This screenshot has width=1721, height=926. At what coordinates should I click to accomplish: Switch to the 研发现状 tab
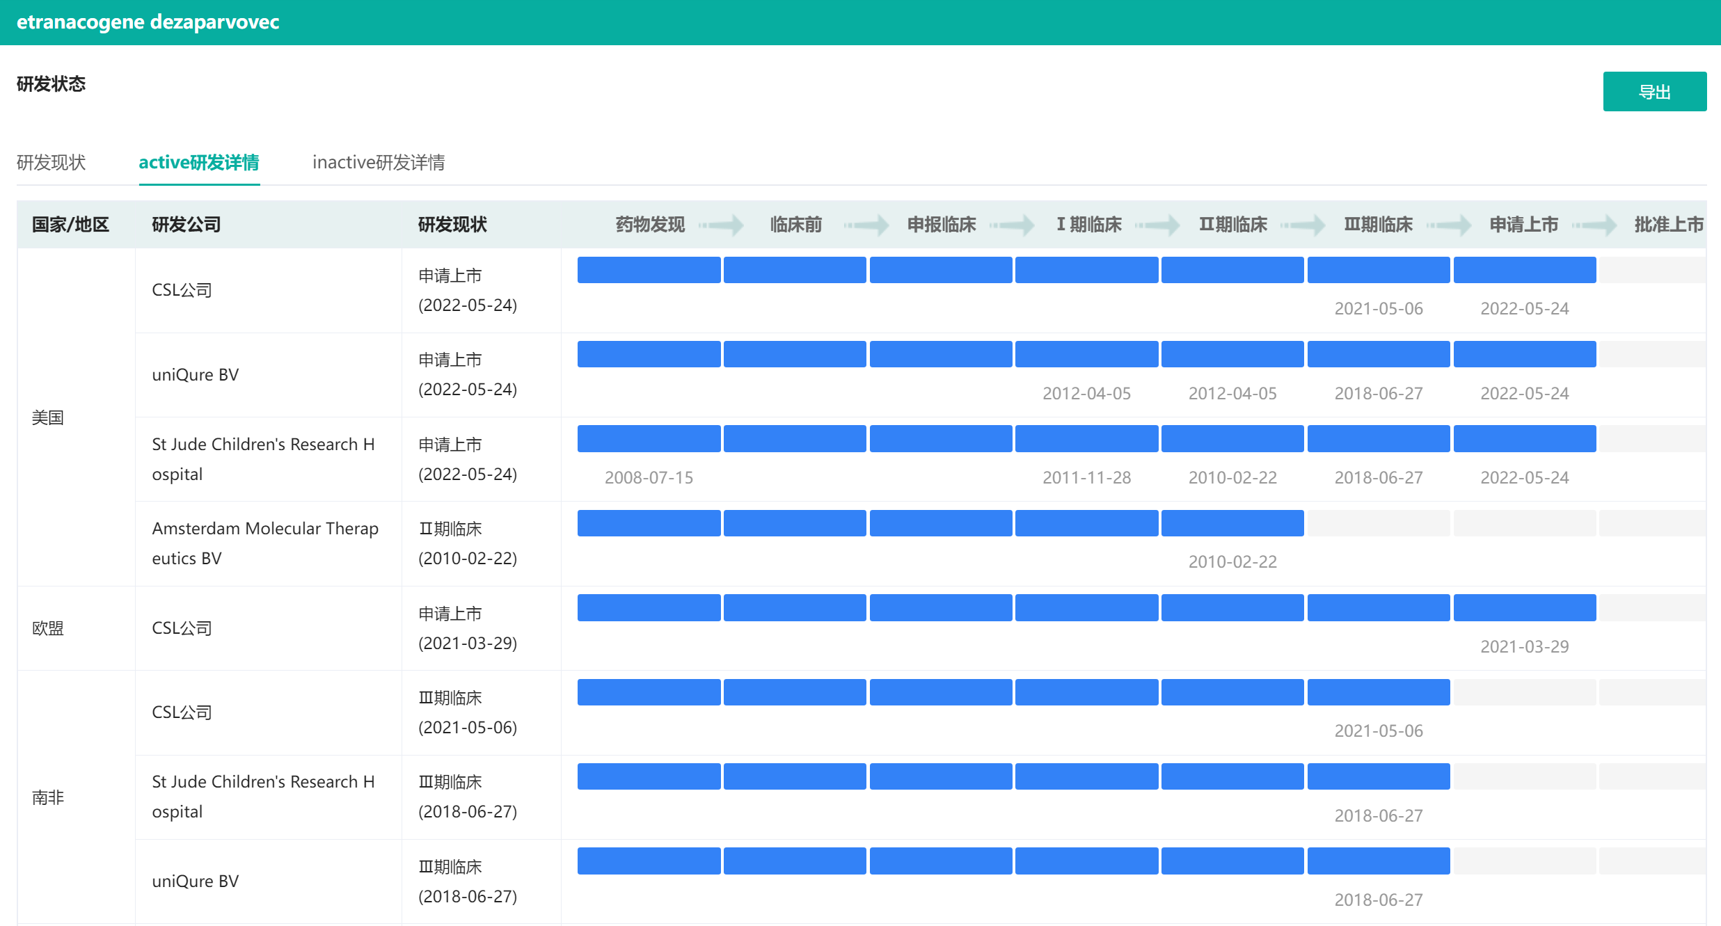click(51, 162)
